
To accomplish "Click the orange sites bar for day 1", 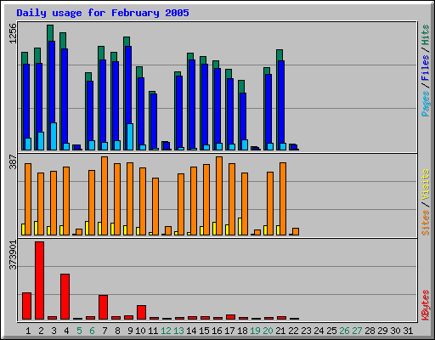I will (28, 199).
